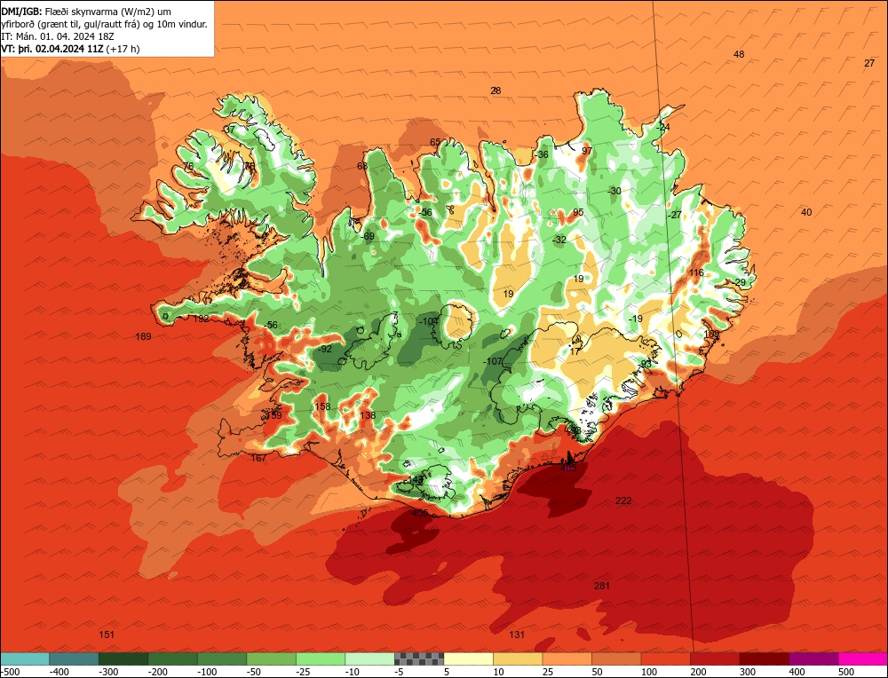
Task: Click the map value '167' on the southwest coast
Action: tap(258, 458)
